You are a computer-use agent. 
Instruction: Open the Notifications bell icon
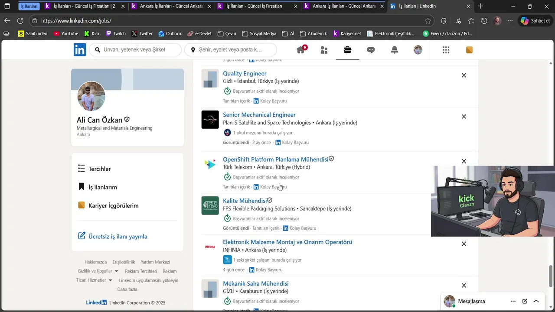tap(394, 50)
